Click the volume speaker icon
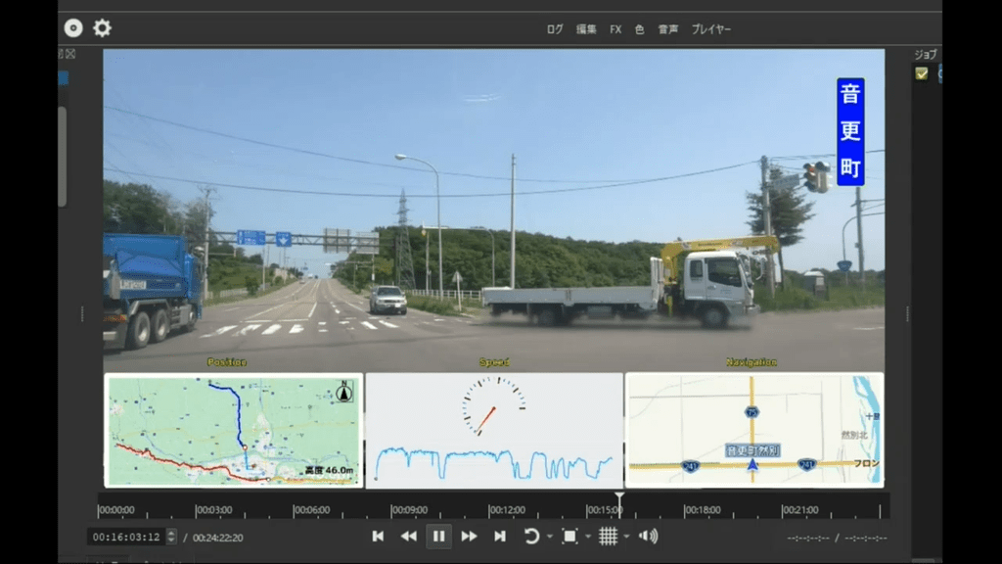 tap(648, 536)
